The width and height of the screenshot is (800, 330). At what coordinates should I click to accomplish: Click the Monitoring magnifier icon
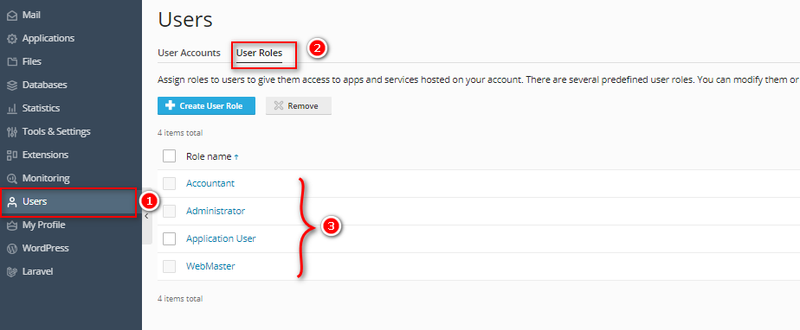12,179
